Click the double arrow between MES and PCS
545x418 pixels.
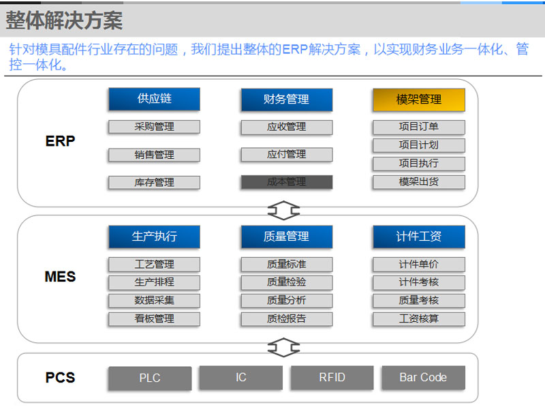click(283, 348)
